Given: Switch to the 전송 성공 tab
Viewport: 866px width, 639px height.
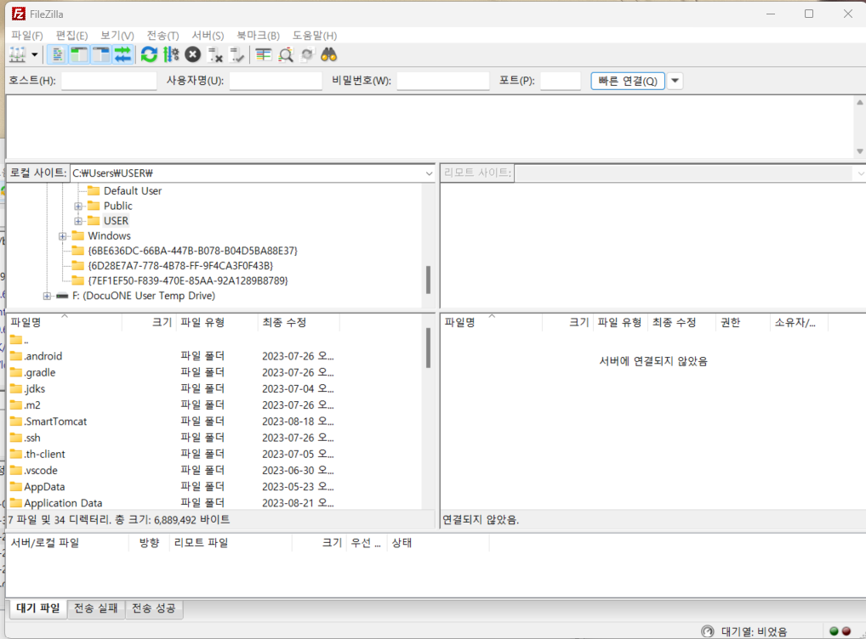Looking at the screenshot, I should click(153, 608).
